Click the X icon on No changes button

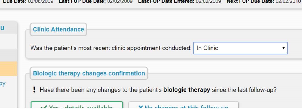pyautogui.click(x=141, y=107)
